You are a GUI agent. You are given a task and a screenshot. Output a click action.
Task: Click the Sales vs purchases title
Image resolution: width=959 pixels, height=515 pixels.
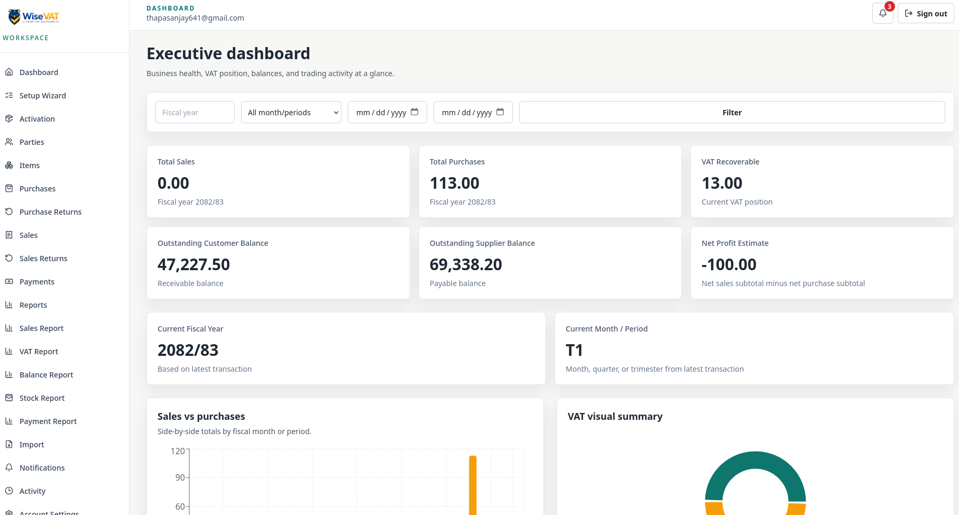point(201,416)
